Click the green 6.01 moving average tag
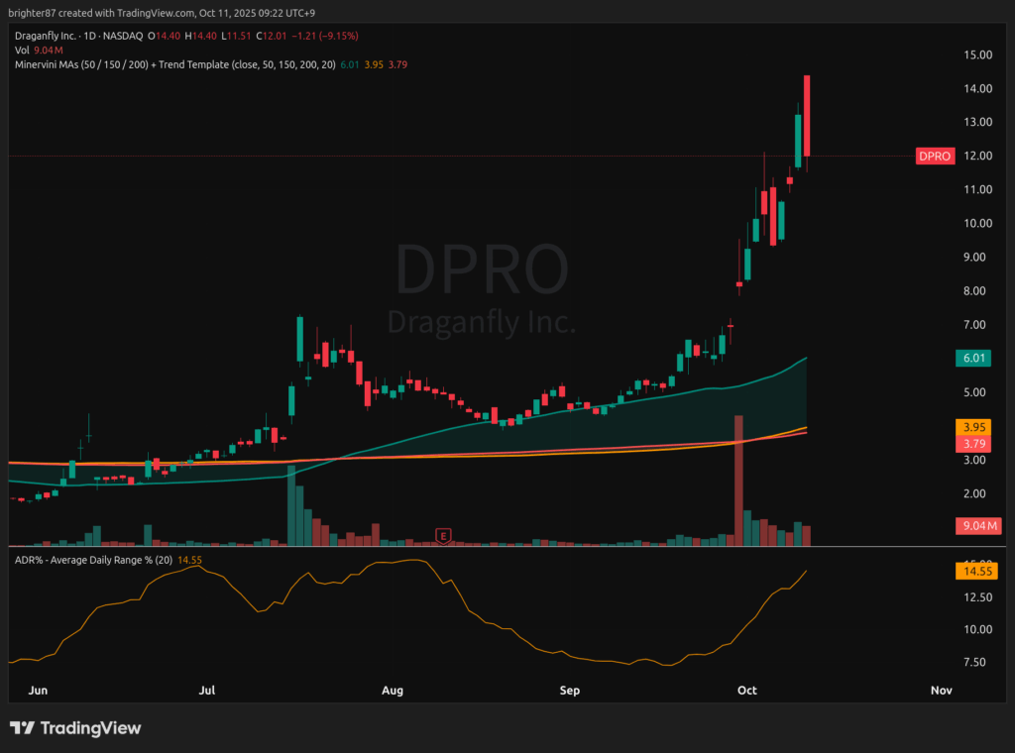The image size is (1015, 753). coord(971,359)
